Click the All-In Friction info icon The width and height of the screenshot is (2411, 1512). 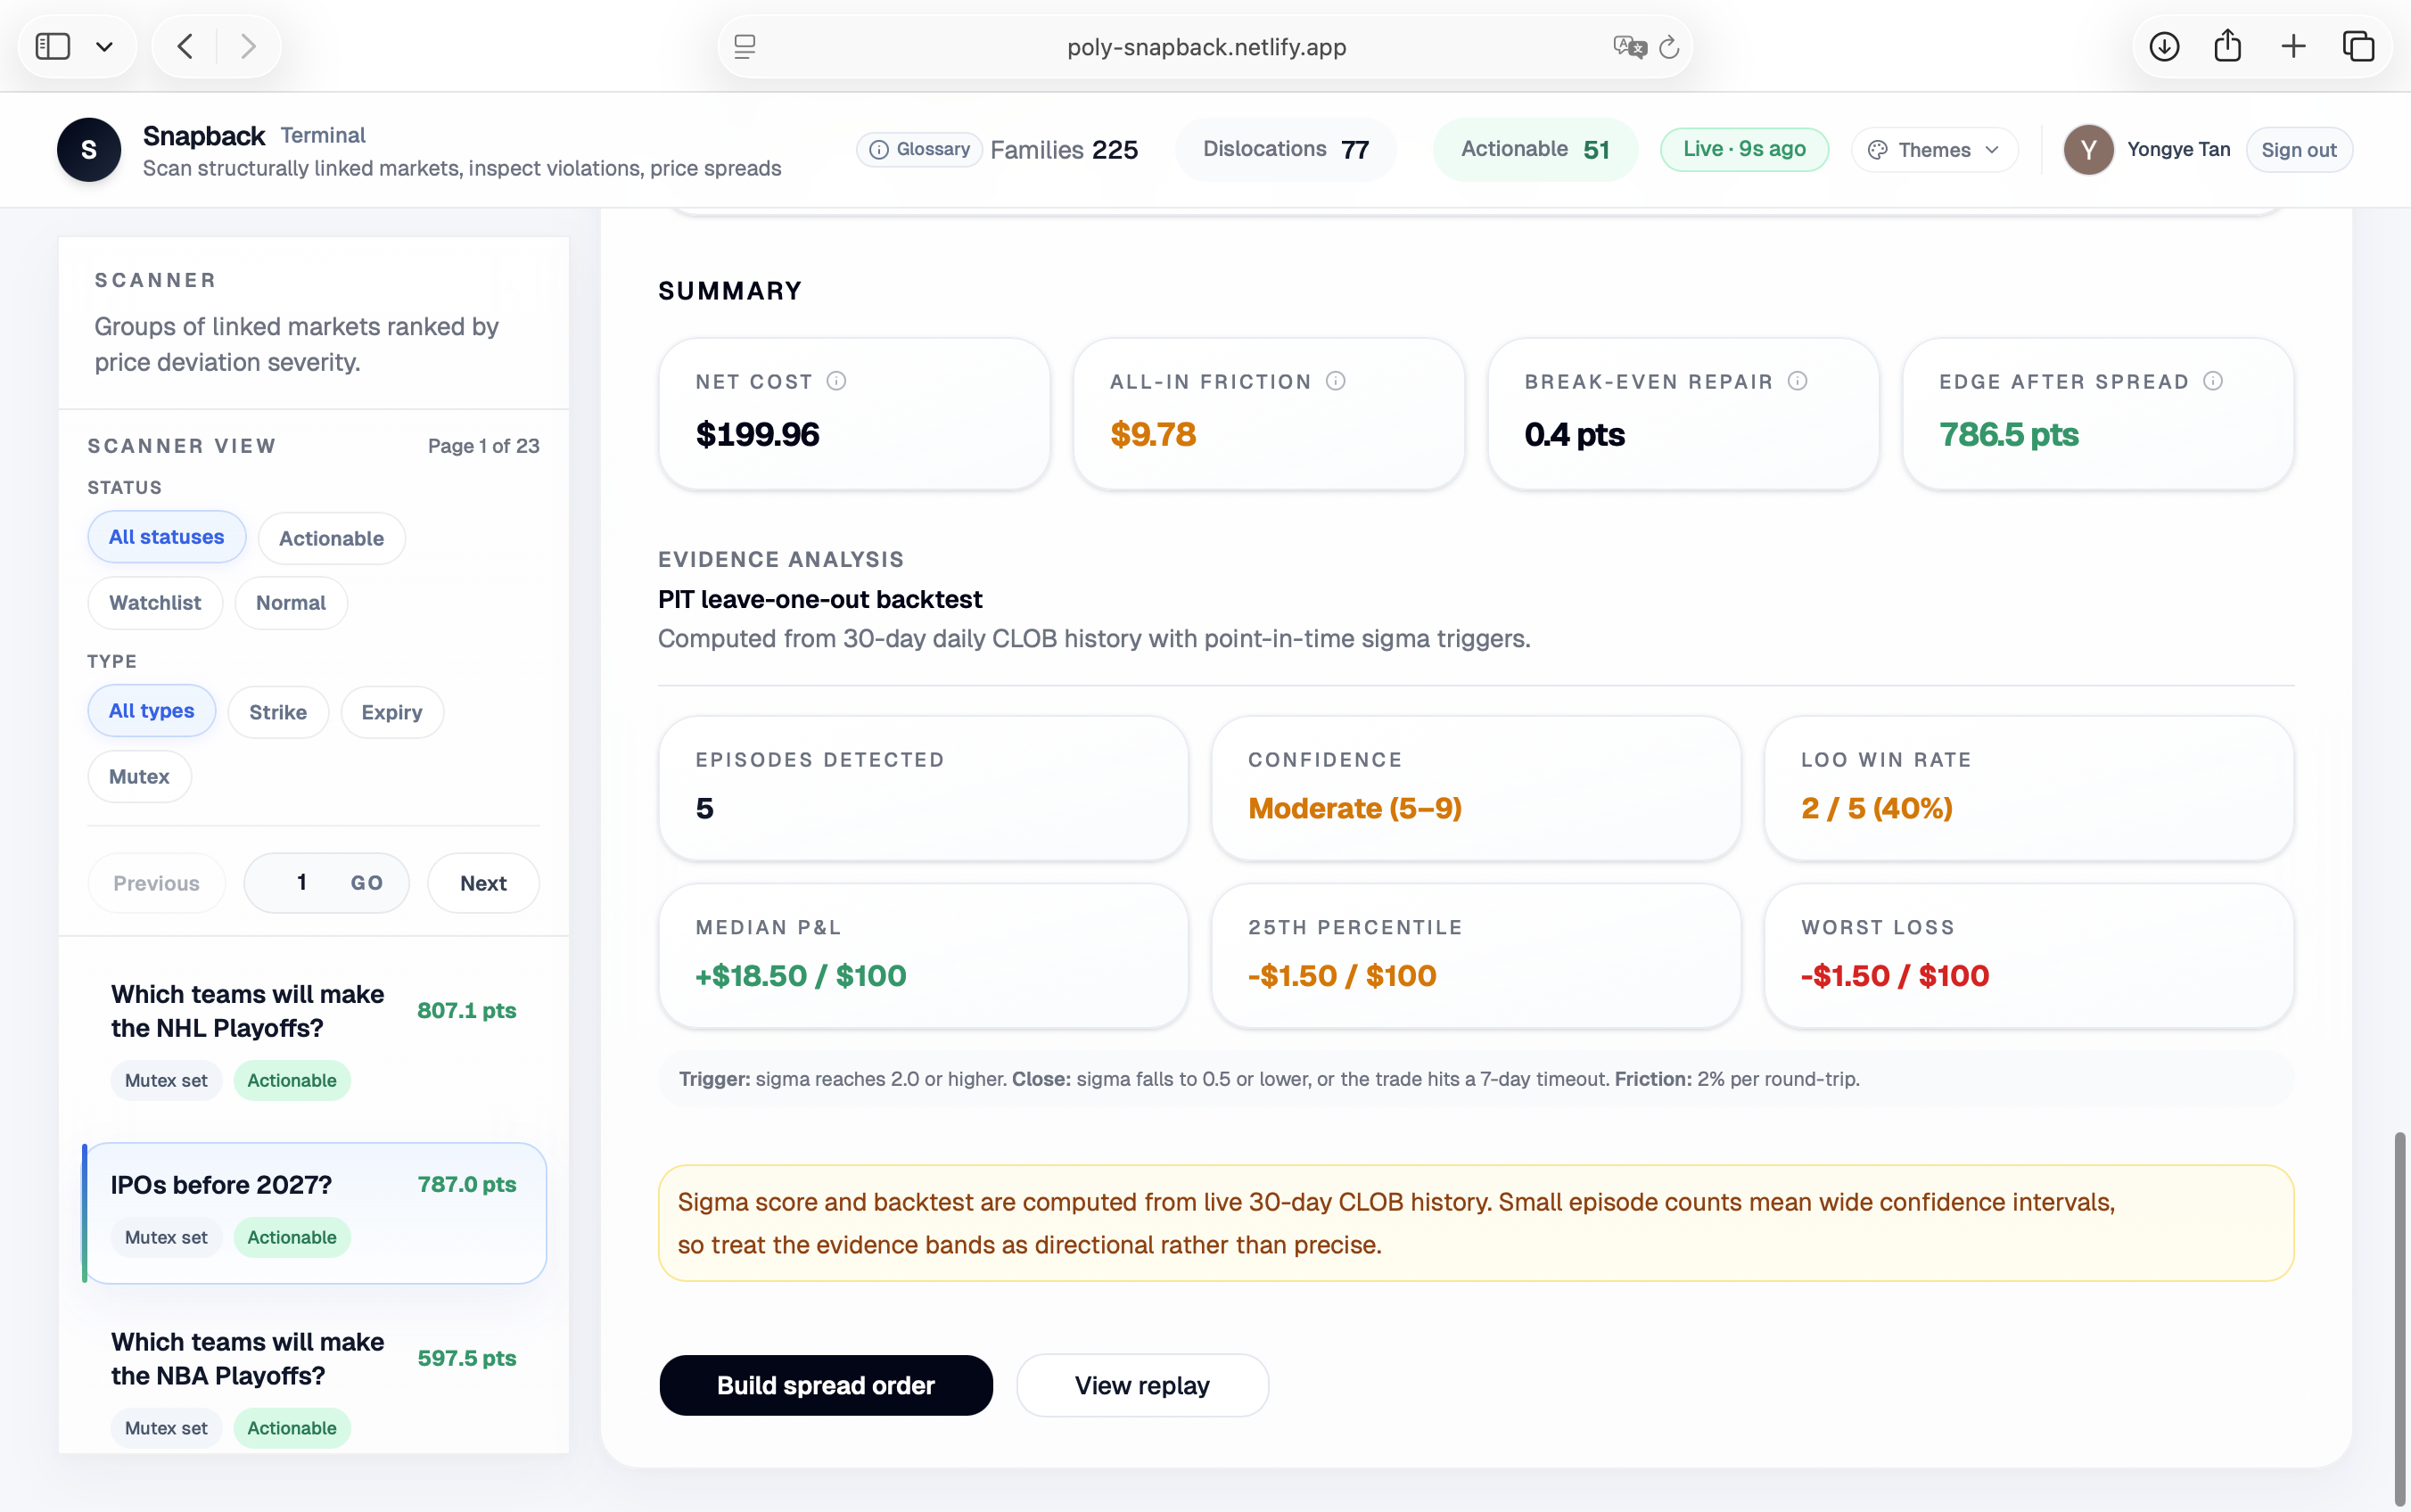pyautogui.click(x=1335, y=381)
